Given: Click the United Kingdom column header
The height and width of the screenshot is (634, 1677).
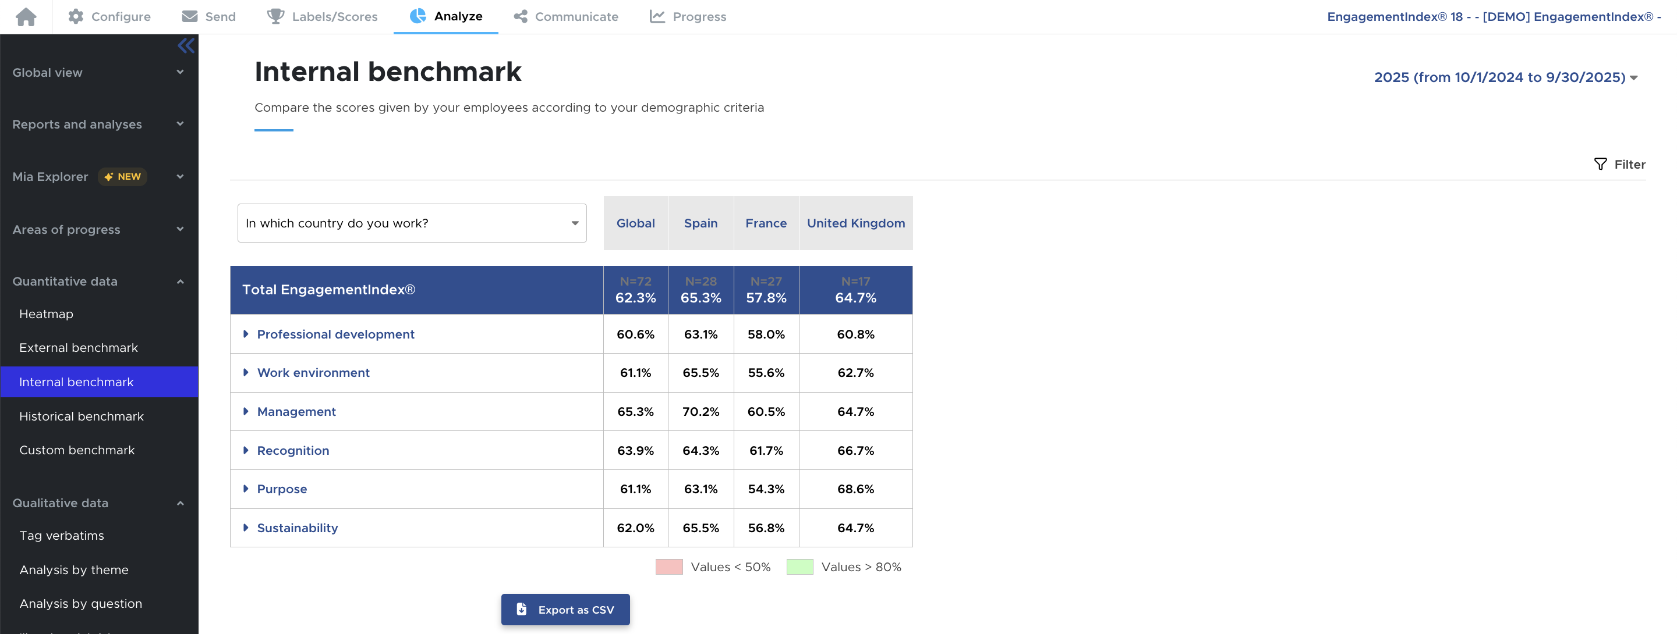Looking at the screenshot, I should (855, 223).
